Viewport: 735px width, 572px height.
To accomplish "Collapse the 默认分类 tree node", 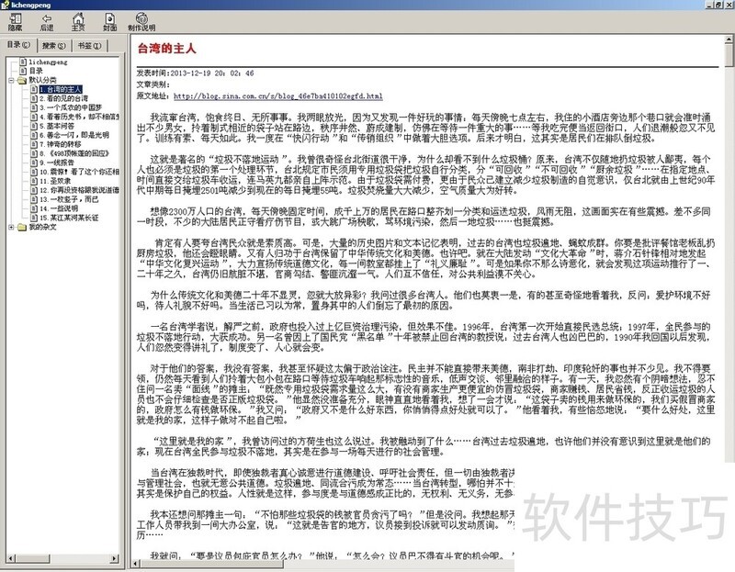I will 10,80.
